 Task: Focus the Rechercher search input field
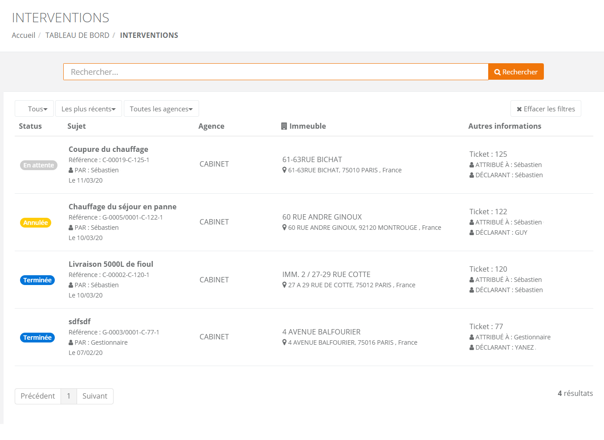[x=276, y=72]
